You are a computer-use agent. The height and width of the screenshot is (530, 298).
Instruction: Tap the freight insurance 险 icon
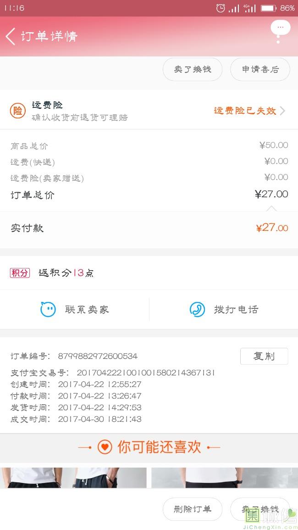[18, 111]
